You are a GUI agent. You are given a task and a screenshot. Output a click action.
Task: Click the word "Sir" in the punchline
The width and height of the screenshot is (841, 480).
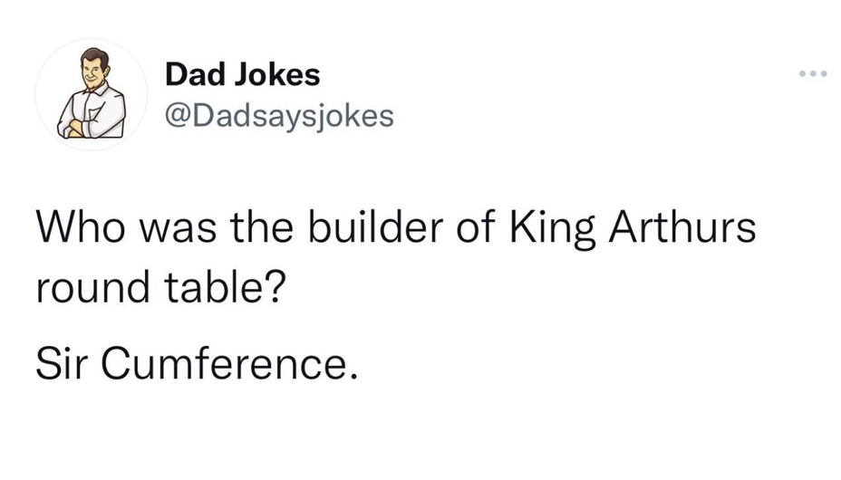[60, 363]
